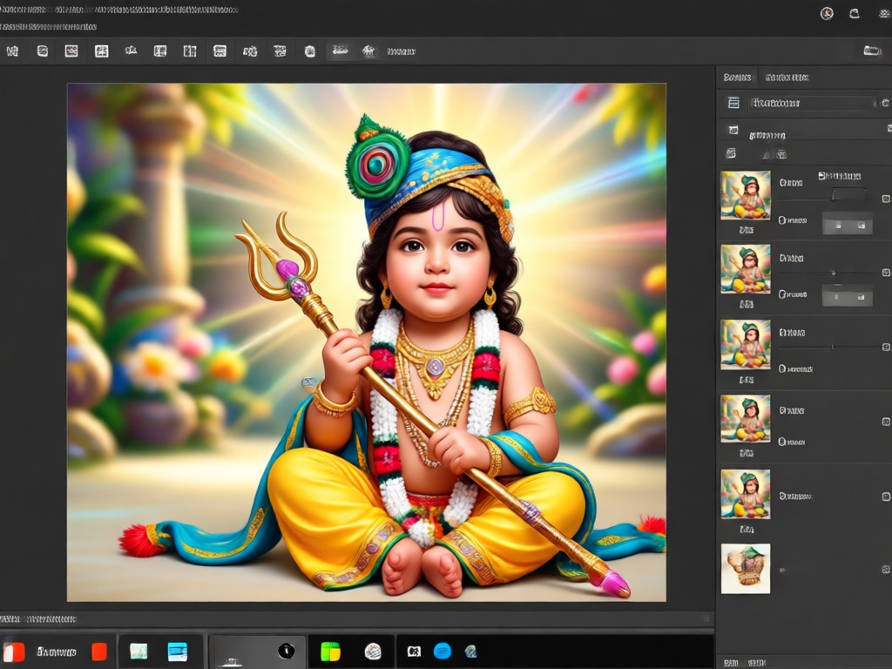Click the list icon left of the panel text field

coord(733,103)
